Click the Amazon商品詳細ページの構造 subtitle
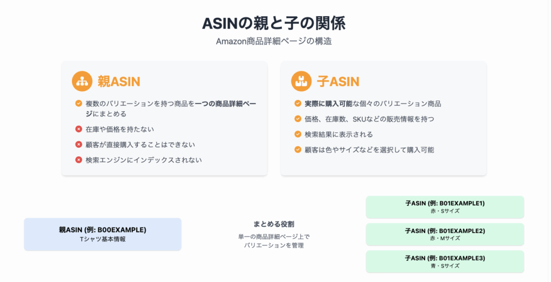This screenshot has width=551, height=282. click(x=274, y=41)
